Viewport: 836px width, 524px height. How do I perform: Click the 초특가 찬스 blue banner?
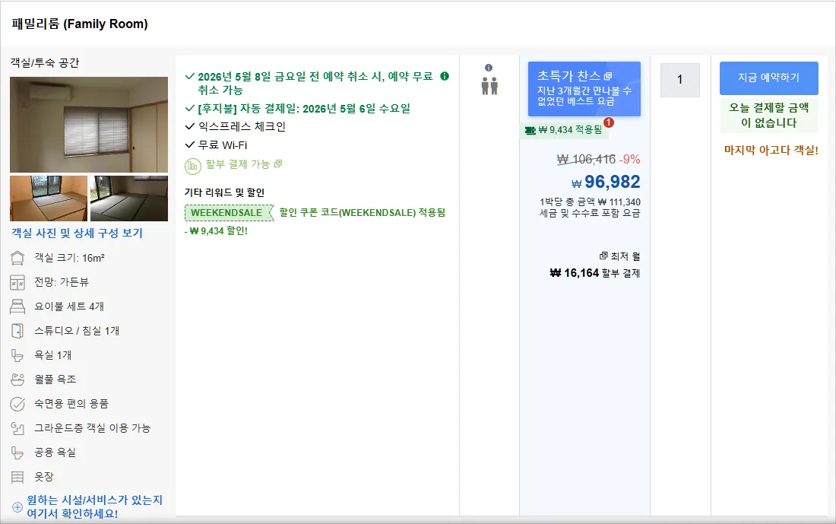[x=584, y=89]
